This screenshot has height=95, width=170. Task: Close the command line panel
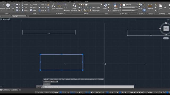tap(39, 87)
